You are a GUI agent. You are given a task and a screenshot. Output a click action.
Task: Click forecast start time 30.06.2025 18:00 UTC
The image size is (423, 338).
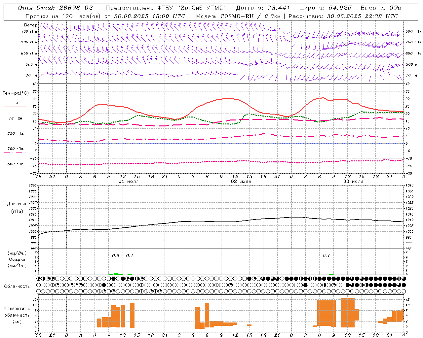[149, 16]
